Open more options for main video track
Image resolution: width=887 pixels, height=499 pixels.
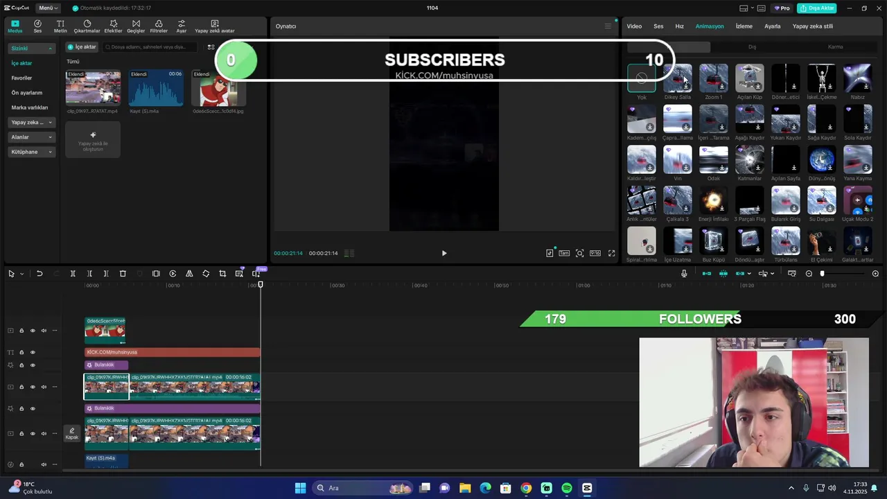coord(55,434)
